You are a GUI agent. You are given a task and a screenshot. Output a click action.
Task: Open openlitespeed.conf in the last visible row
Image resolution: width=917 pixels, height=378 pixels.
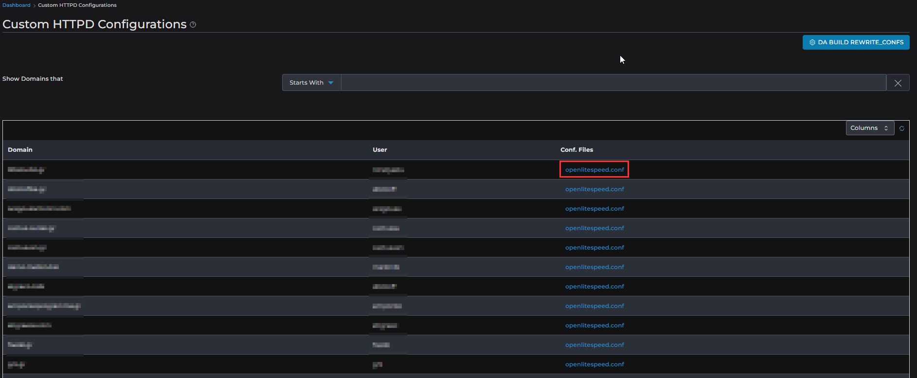tap(594, 364)
